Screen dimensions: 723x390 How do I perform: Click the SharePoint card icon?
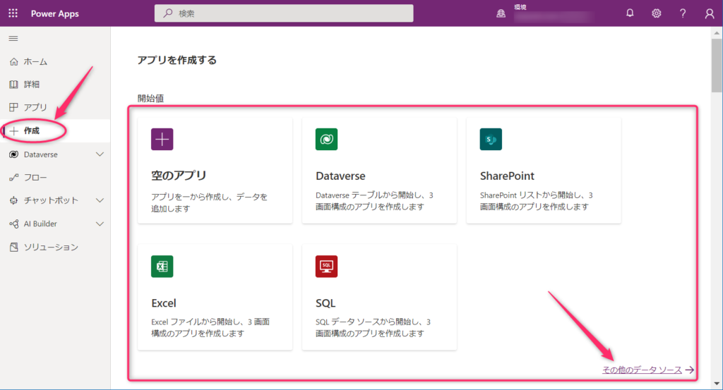click(491, 139)
